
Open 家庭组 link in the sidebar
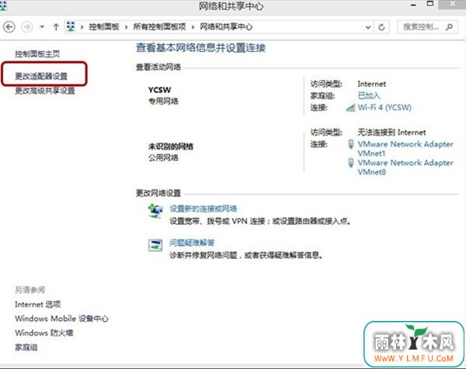(x=26, y=347)
